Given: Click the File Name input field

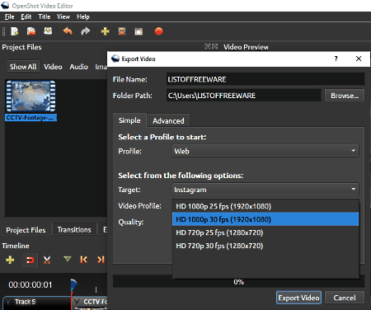Looking at the screenshot, I should pyautogui.click(x=265, y=79).
